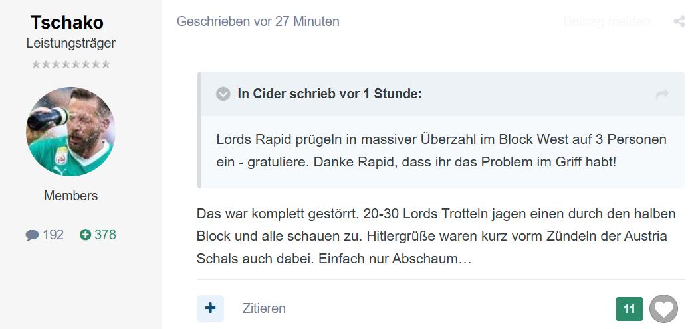Collapse the quote with the chevron icon
The width and height of the screenshot is (690, 329).
[x=223, y=94]
